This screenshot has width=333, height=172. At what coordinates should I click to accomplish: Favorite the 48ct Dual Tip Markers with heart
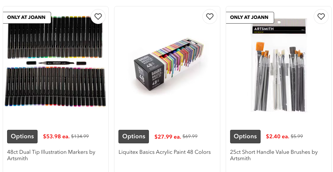(98, 17)
